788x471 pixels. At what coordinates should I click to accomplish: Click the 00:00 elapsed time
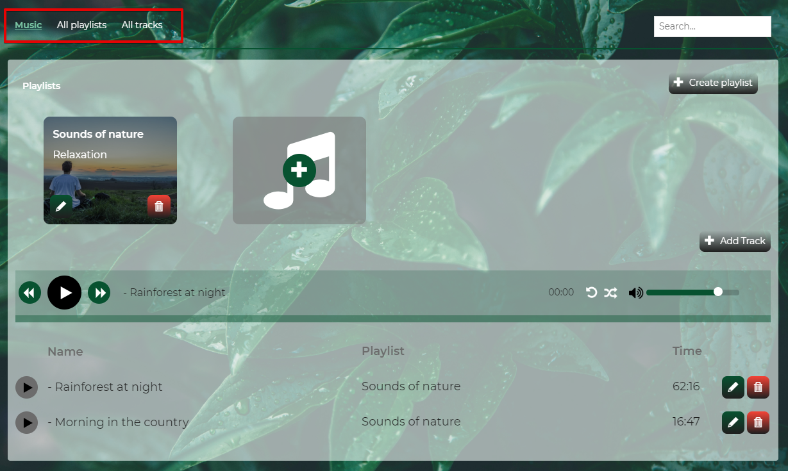pyautogui.click(x=561, y=292)
